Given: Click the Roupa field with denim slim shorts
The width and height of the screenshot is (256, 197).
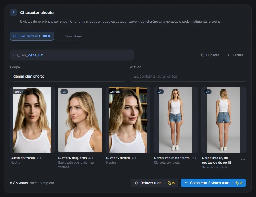Looking at the screenshot, I should 68,76.
